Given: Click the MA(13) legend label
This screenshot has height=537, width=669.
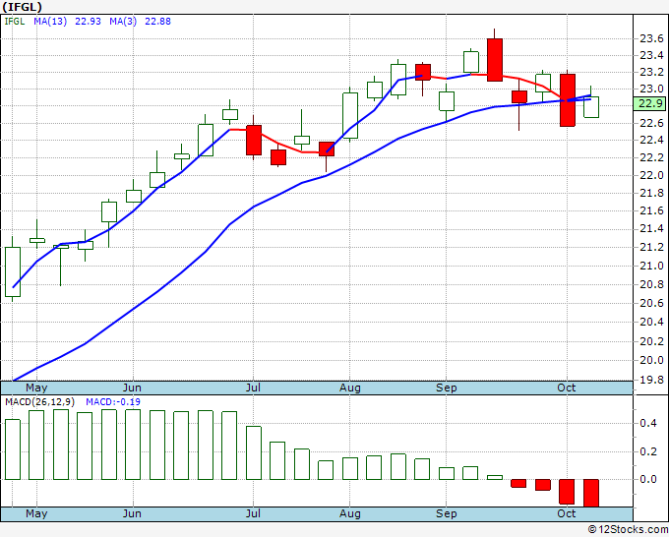Looking at the screenshot, I should point(50,22).
